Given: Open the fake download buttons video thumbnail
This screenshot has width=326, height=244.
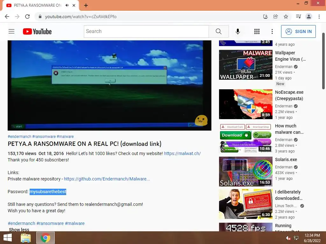Looking at the screenshot, I should tap(245, 138).
